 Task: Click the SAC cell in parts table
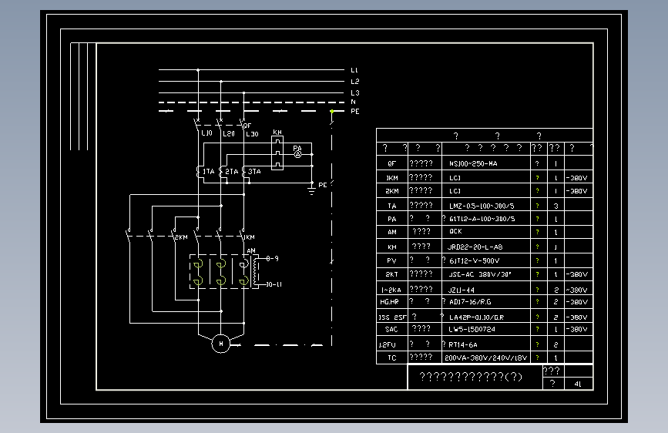pyautogui.click(x=391, y=329)
